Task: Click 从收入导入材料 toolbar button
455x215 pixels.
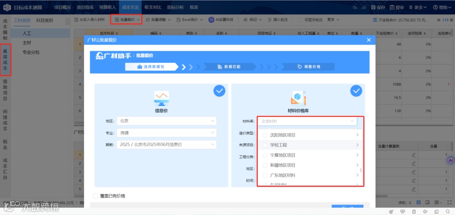Action: click(x=89, y=20)
